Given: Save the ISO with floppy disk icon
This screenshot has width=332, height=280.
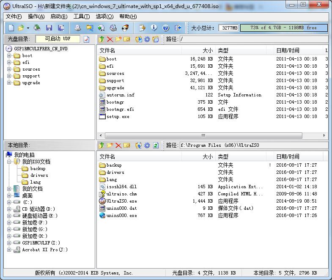Looking at the screenshot, I should click(x=49, y=28).
